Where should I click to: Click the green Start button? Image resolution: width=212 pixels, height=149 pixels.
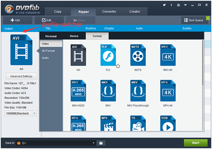pos(196,143)
